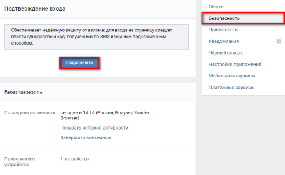Open the 1 устройство link
Viewport: 285px width, 175px height.
[x=75, y=159]
